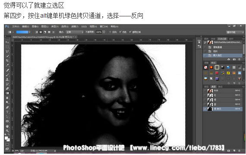
Task: Show the Green channel visibility
Action: [205, 100]
